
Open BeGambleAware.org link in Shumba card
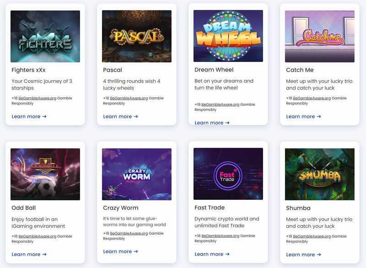click(x=312, y=236)
